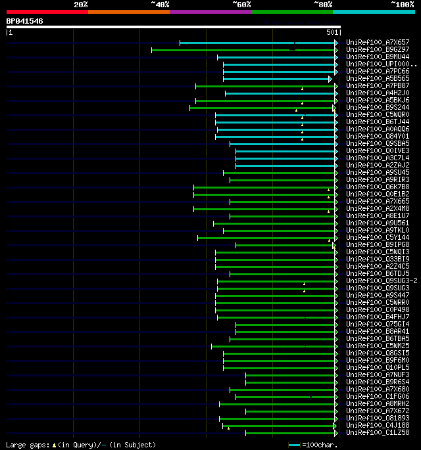This screenshot has height=450, width=421.
Task: Select the UniRef100_A2Z4C5 label
Action: (x=378, y=266)
